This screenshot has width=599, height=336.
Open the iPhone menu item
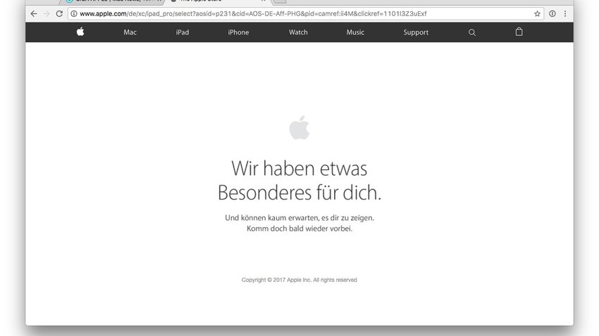(238, 32)
